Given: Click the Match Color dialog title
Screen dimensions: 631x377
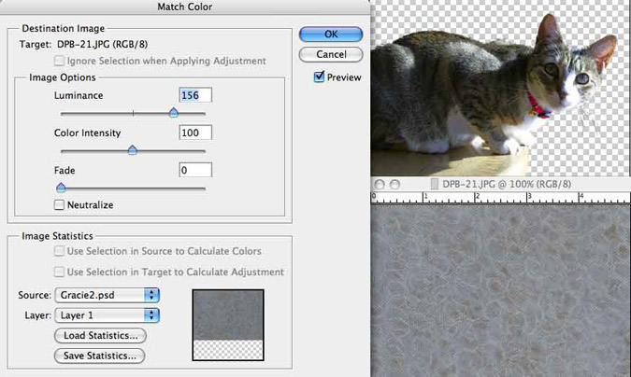Looking at the screenshot, I should tap(185, 7).
